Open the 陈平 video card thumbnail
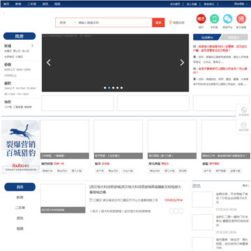 119,139
